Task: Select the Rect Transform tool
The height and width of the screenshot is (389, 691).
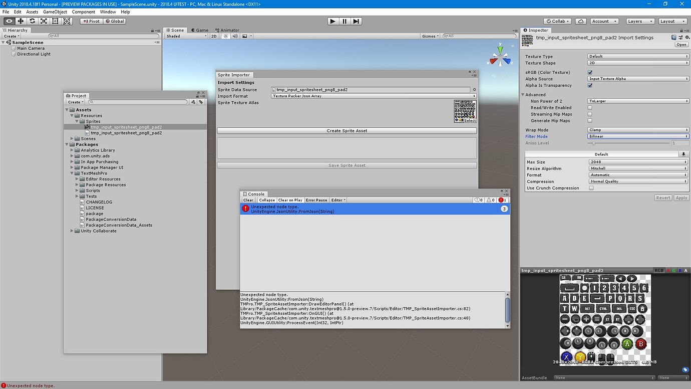Action: 55,21
